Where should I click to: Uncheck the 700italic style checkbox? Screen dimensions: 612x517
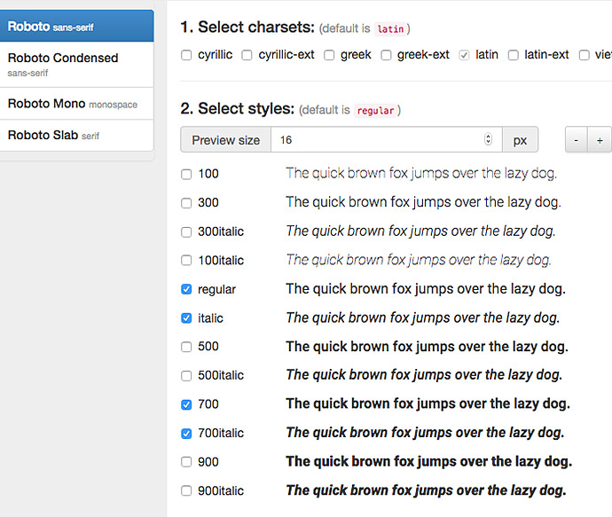186,434
